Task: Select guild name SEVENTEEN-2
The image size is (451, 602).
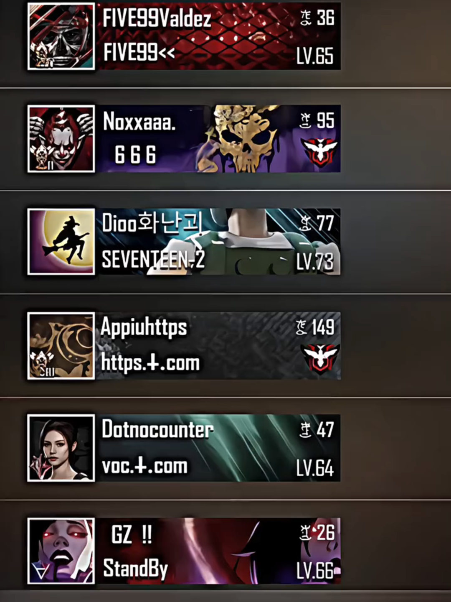Action: (153, 260)
